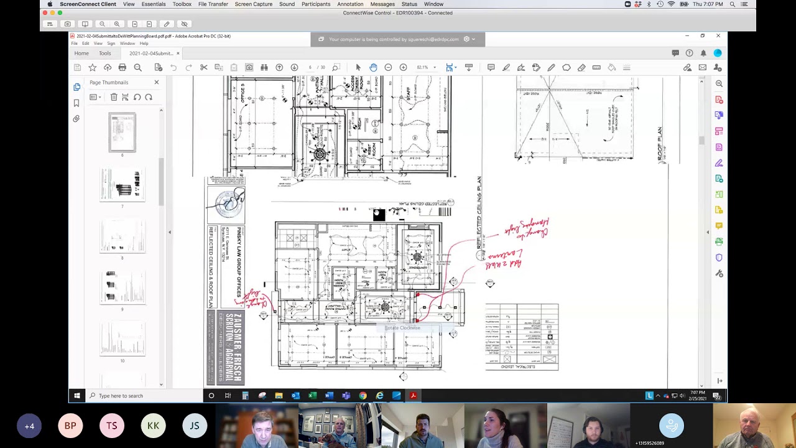
Task: Share a link to the file
Action: pos(687,67)
